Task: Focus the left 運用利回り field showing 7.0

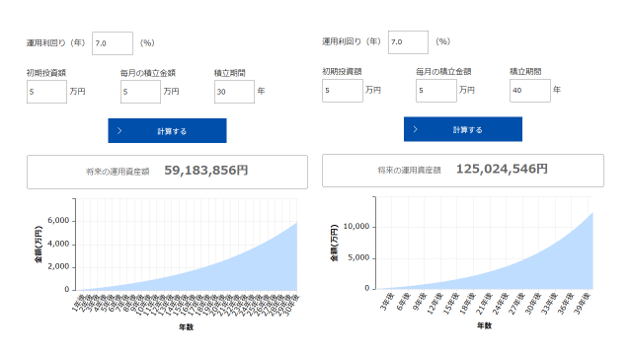Action: [113, 43]
